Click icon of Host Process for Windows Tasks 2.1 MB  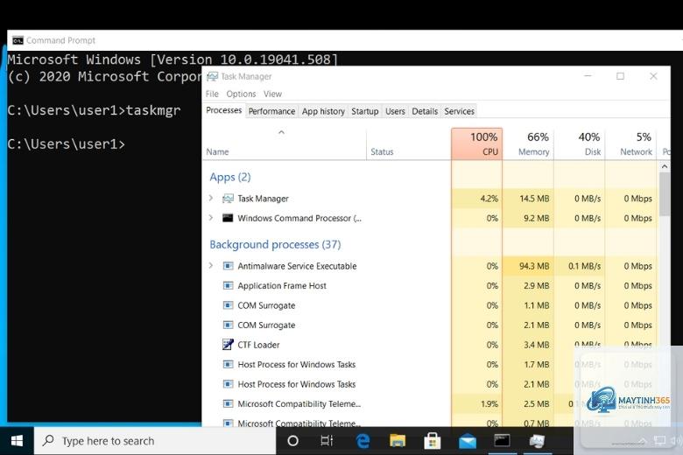tap(228, 384)
